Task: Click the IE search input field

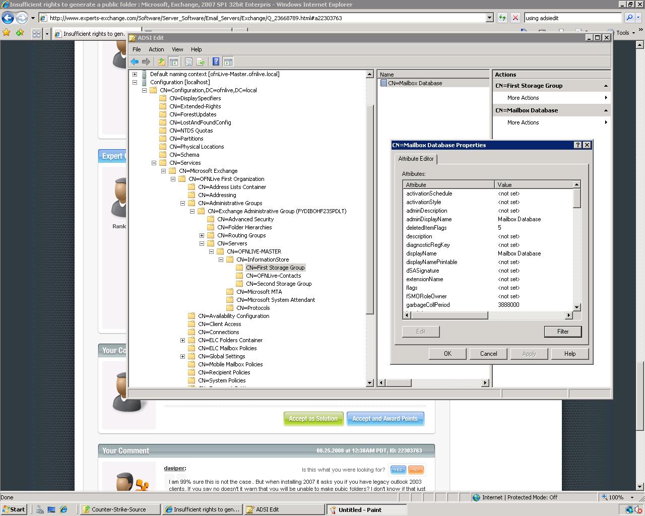Action: click(x=573, y=18)
